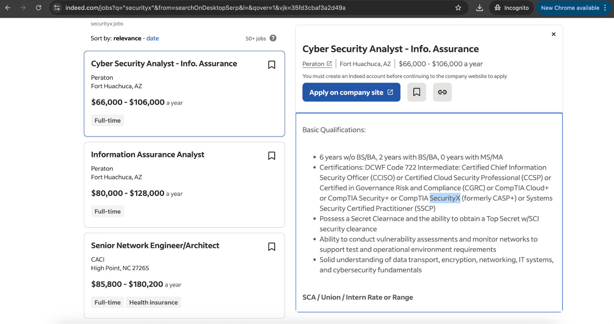Viewport: 614px width, 324px height.
Task: Go forward in browser history
Action: (23, 8)
